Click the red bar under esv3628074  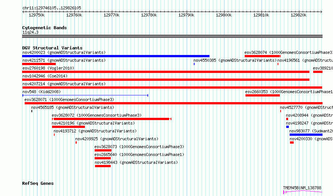262,56
